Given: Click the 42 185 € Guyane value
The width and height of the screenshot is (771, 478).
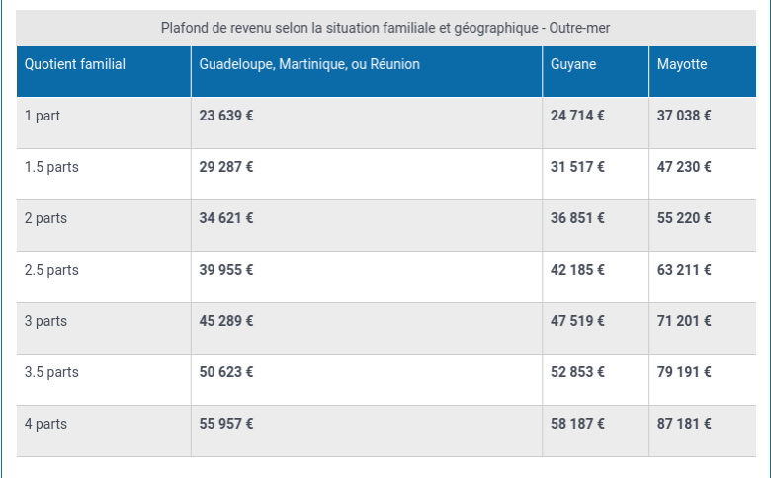Looking at the screenshot, I should coord(577,270).
